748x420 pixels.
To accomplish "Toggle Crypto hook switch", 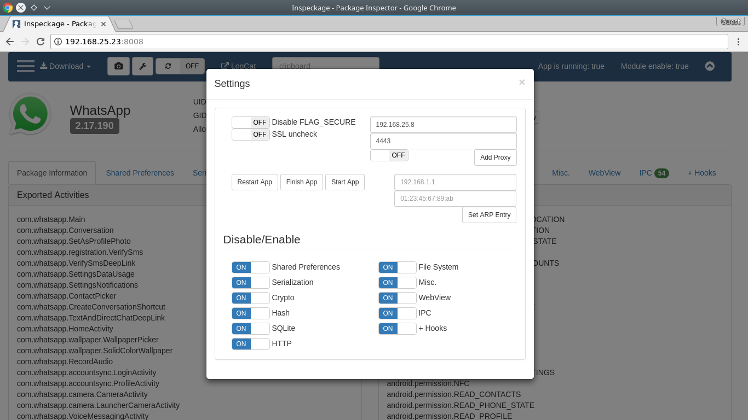I will [251, 298].
